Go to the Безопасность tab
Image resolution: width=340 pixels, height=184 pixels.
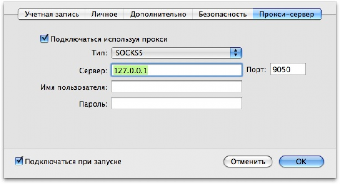pos(223,14)
